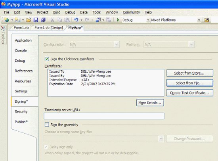Switch to the Form1.vb document tab

21,27
